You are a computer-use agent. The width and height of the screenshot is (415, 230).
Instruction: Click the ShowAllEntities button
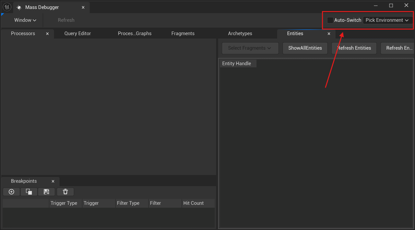(x=305, y=48)
